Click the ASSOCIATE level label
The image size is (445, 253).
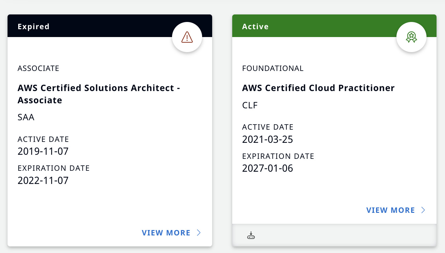(38, 68)
